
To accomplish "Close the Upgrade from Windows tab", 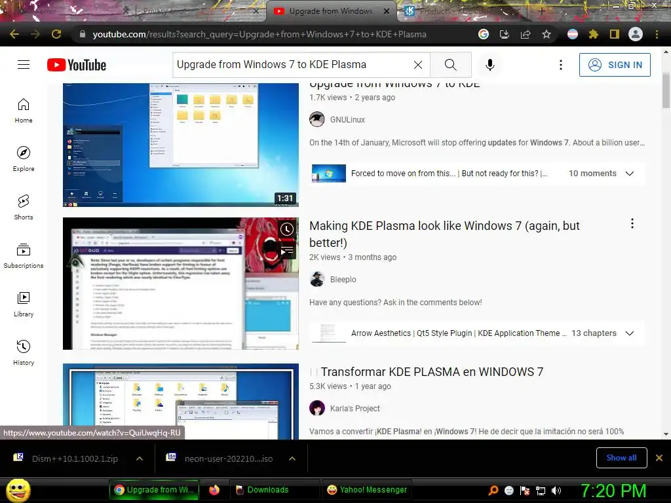I will [x=387, y=11].
